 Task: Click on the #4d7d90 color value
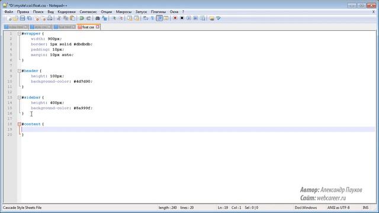click(82, 82)
